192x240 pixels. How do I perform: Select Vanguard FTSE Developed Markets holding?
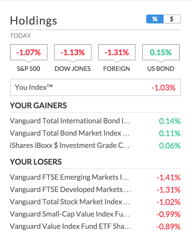70,189
